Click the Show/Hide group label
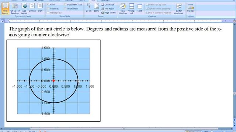 65,16
